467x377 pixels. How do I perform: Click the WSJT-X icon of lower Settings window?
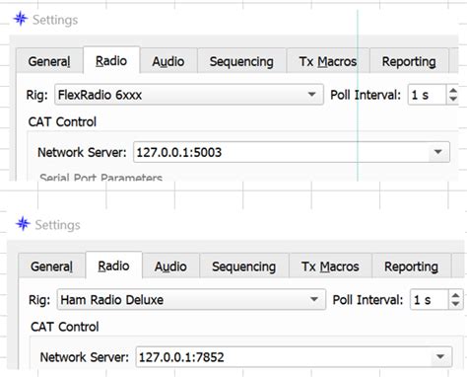pos(24,224)
